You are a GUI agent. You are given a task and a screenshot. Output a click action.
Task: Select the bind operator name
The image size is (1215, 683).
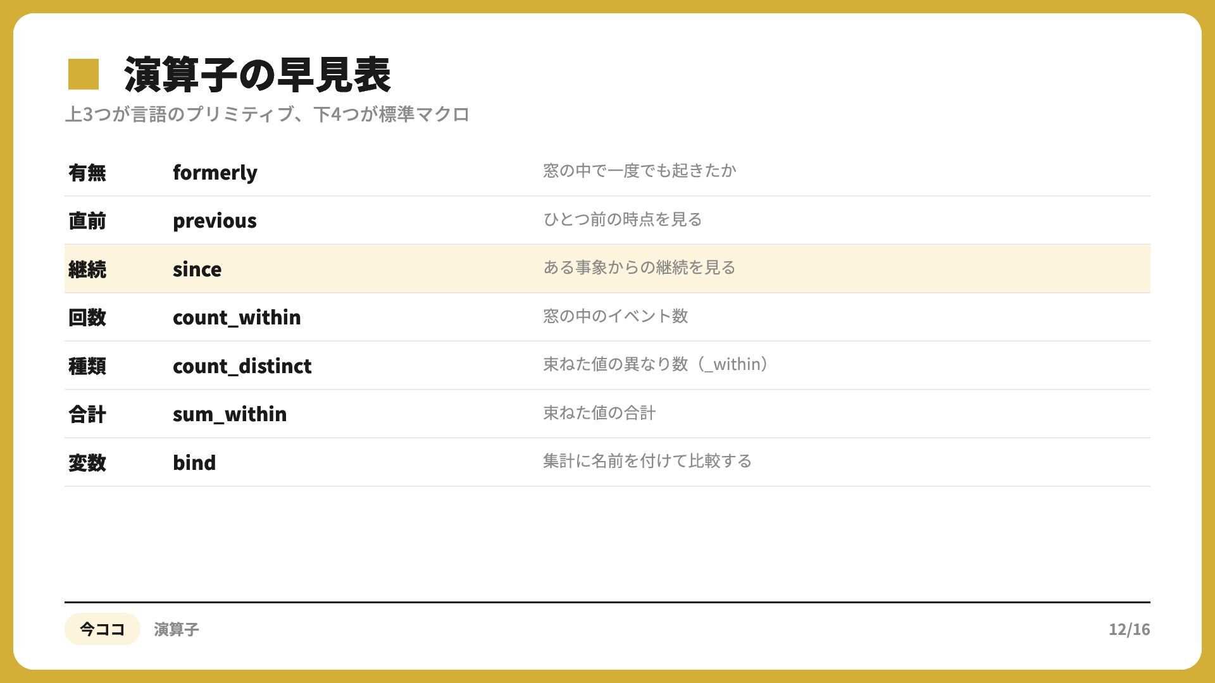194,462
